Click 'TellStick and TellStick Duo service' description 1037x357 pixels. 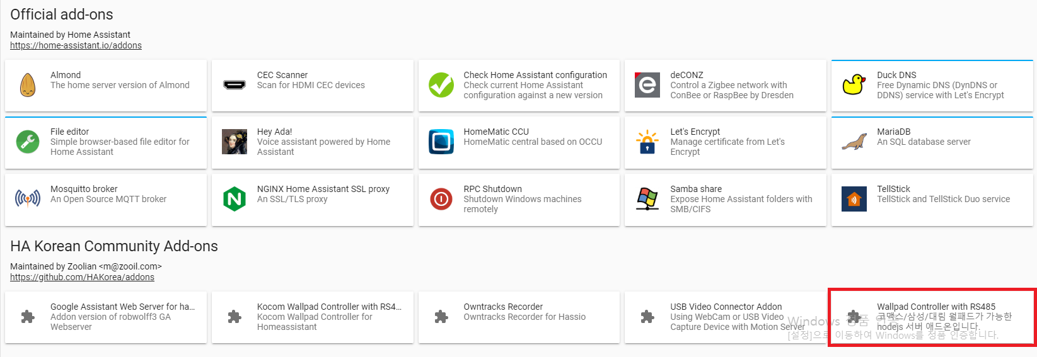tap(943, 199)
